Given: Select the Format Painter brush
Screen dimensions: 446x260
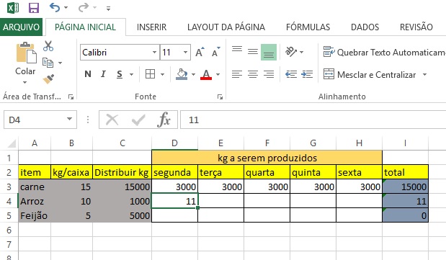Looking at the screenshot, I should pyautogui.click(x=48, y=79).
